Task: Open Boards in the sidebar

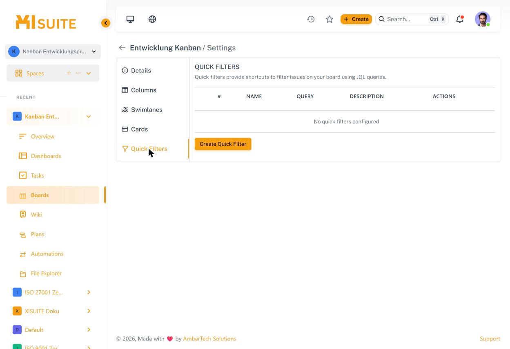Action: [53, 195]
